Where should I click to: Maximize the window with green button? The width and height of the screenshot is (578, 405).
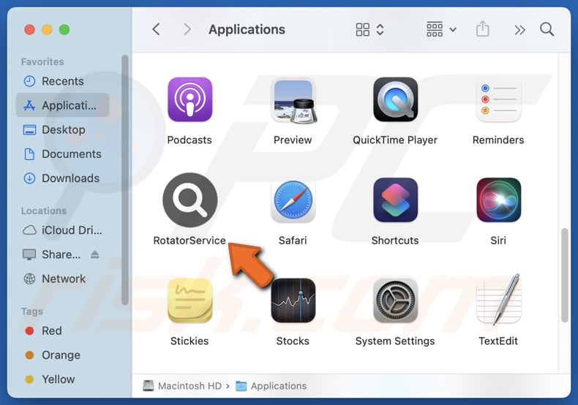(64, 29)
